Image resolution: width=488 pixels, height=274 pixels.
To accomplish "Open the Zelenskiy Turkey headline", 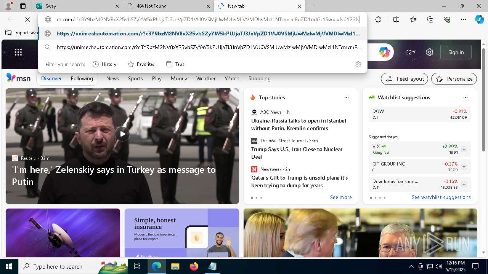I will (114, 175).
